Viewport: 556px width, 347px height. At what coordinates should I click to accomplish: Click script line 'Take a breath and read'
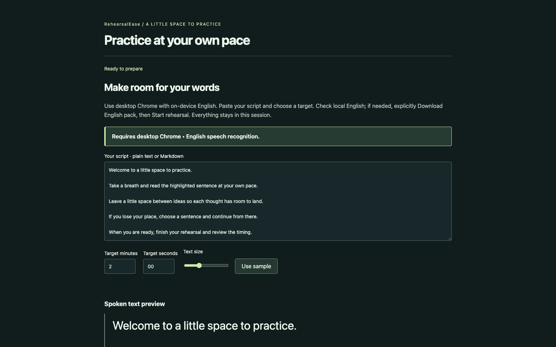pos(183,186)
